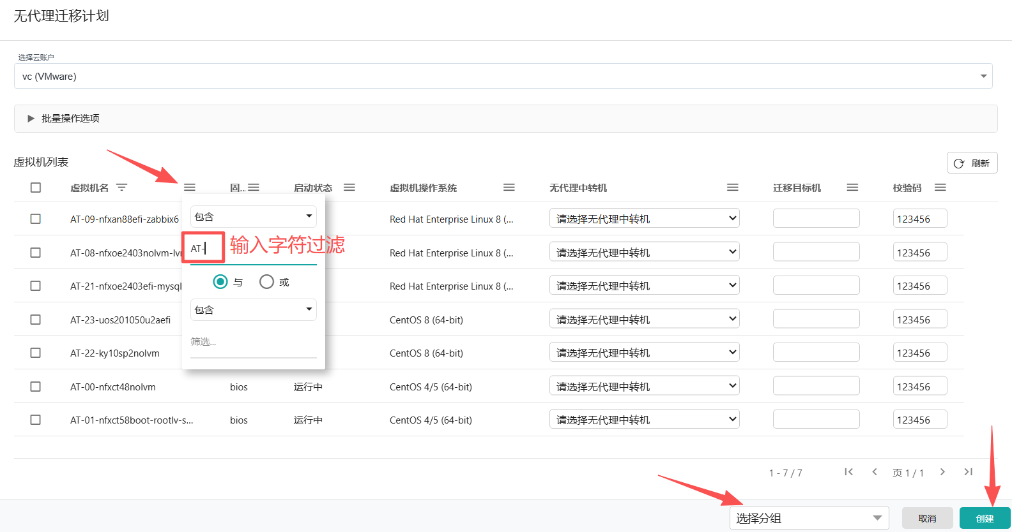Click CentOS 4/5 (64-bit) in AT-01 row
The image size is (1012, 532).
click(431, 420)
